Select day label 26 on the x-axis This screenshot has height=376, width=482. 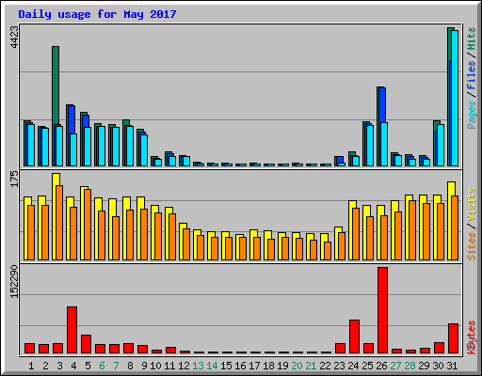tap(381, 366)
